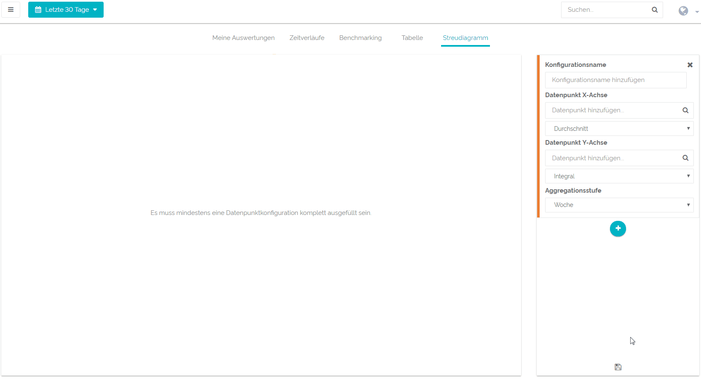Click Y-Achse datapoint search icon
This screenshot has width=701, height=379.
pos(685,158)
